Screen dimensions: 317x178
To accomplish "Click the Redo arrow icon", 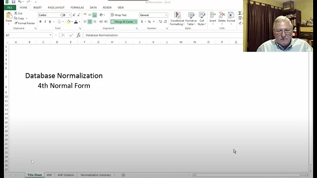I will tap(28, 2).
